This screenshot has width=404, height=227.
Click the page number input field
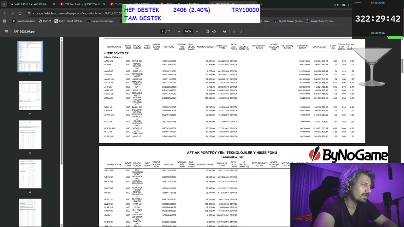pyautogui.click(x=162, y=32)
